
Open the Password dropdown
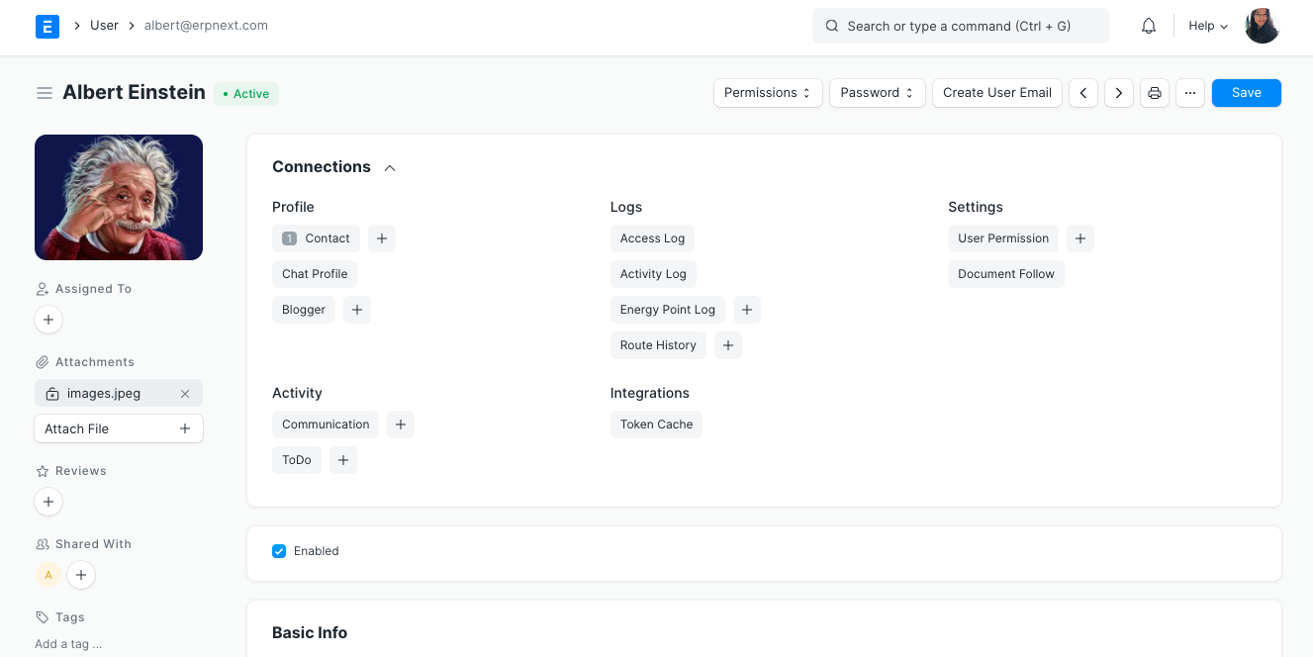878,93
